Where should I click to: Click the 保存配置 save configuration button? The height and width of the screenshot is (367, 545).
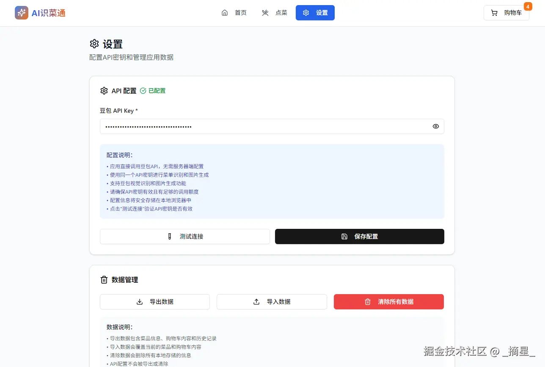tap(360, 236)
